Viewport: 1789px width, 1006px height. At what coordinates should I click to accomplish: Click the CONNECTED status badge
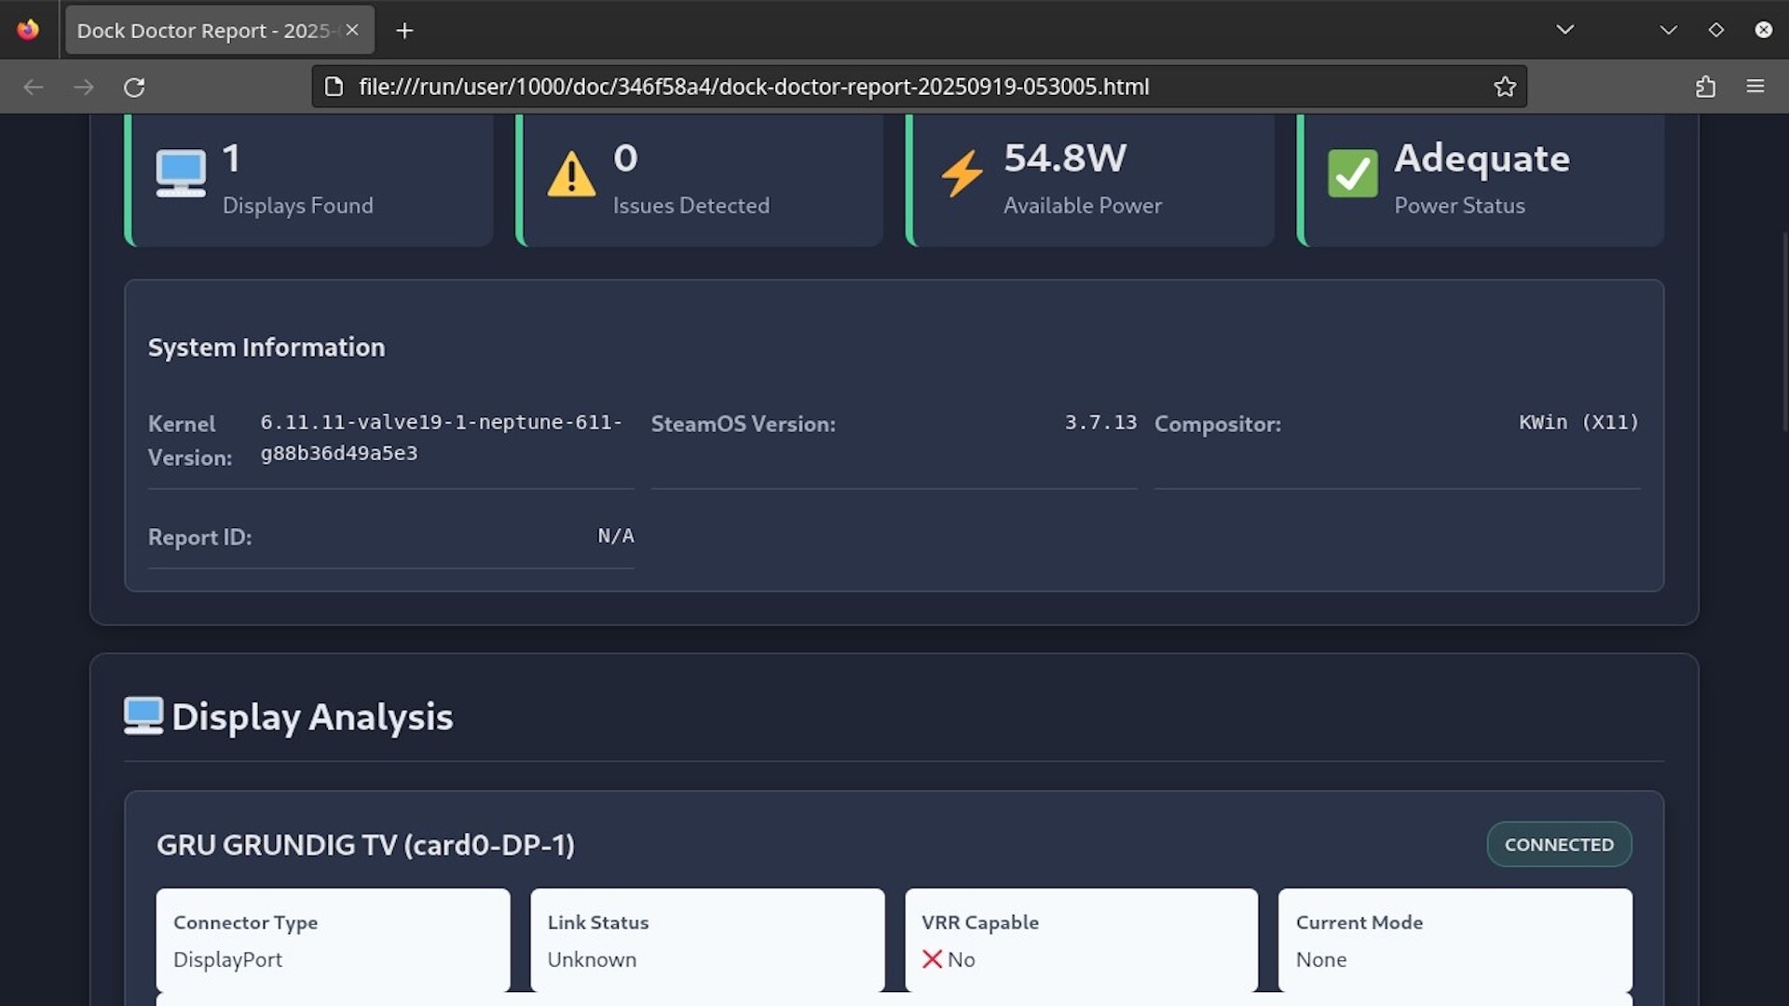coord(1559,844)
